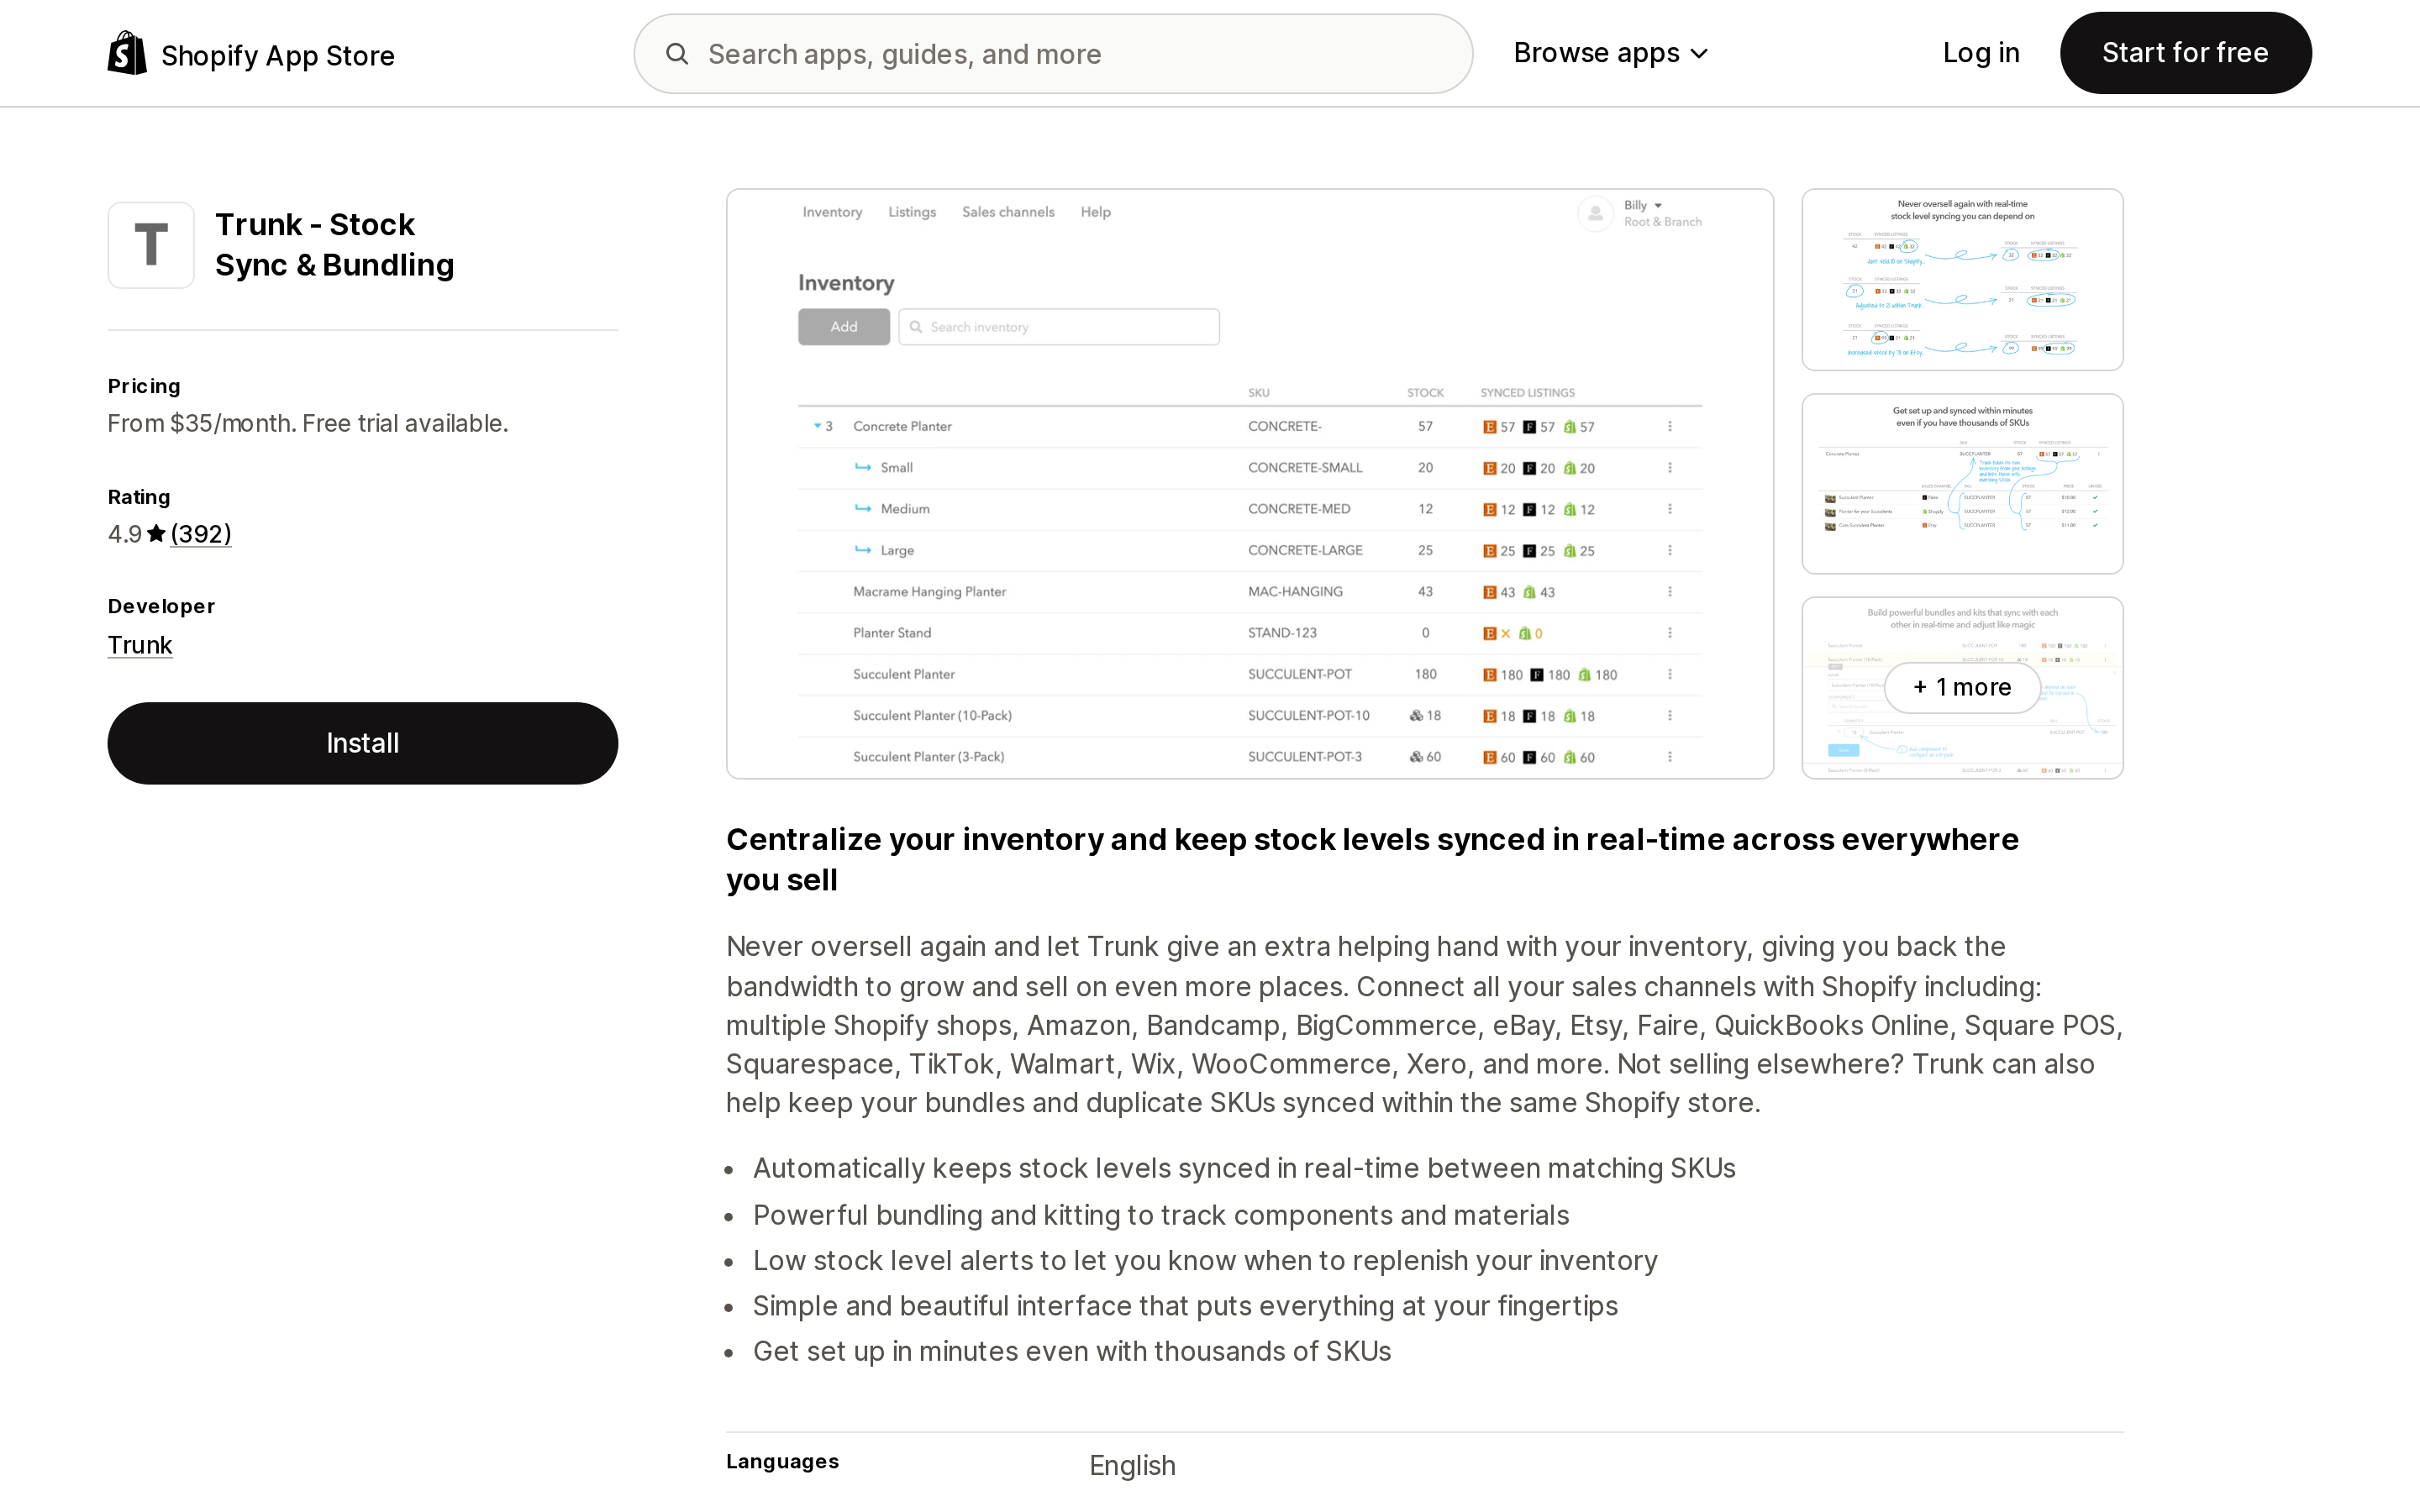2420x1512 pixels.
Task: Click the Shopify bag logo icon
Action: point(127,53)
